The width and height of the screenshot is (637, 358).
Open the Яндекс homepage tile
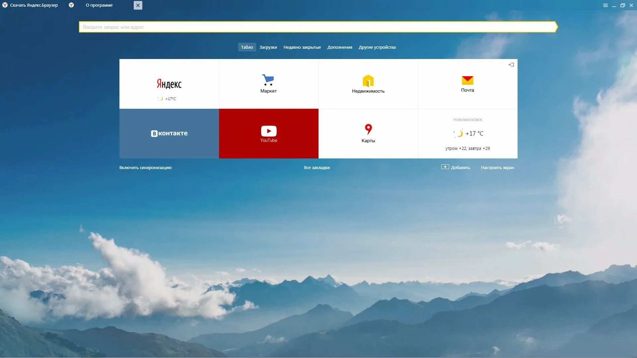pos(169,84)
